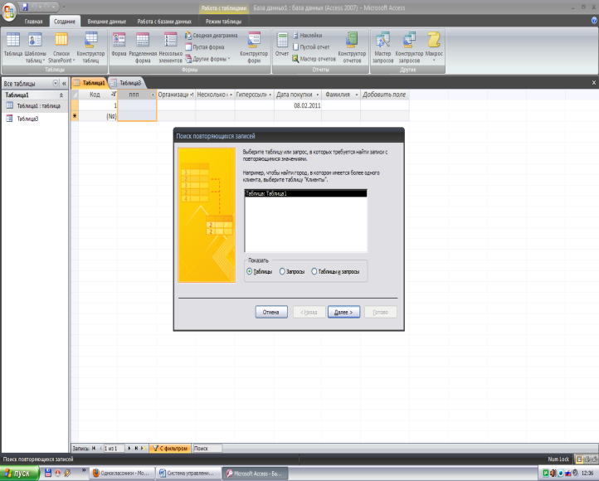Close the open table with X button
Viewport: 599px width, 481px height.
(594, 82)
